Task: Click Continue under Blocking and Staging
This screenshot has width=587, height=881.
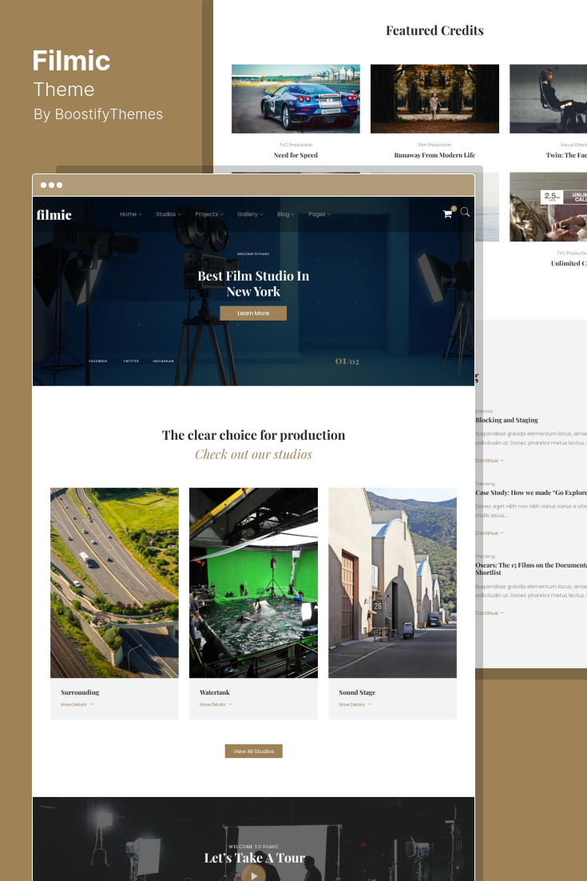Action: (490, 460)
